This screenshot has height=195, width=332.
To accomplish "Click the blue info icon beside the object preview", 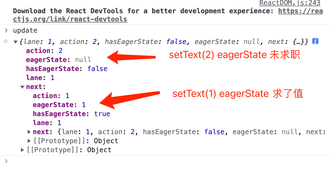I will tap(315, 41).
